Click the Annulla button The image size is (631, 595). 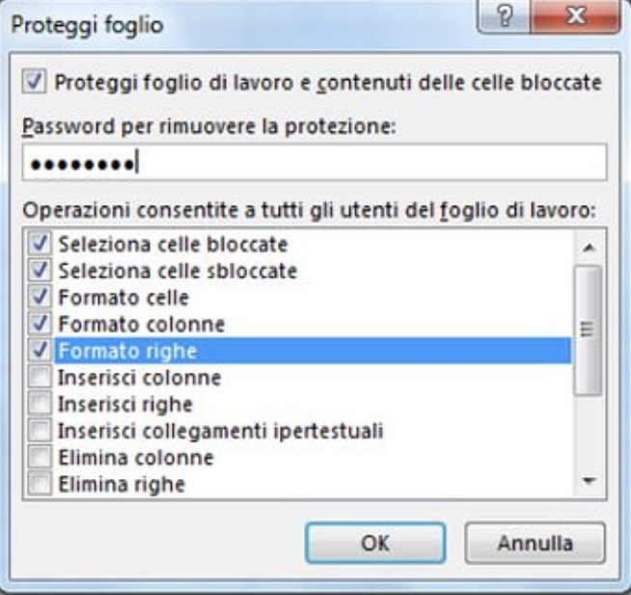tap(535, 543)
